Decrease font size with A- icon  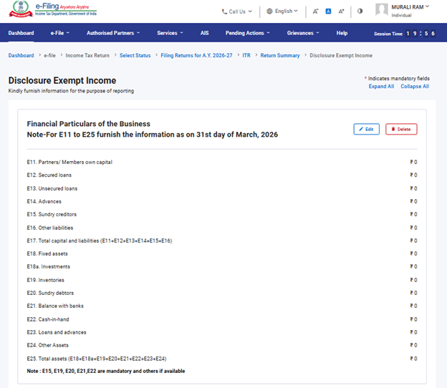(x=315, y=11)
